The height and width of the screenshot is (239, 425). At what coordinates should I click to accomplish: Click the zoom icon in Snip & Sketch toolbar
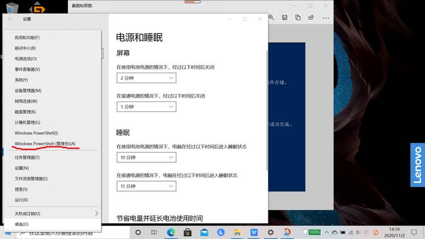pos(272,18)
